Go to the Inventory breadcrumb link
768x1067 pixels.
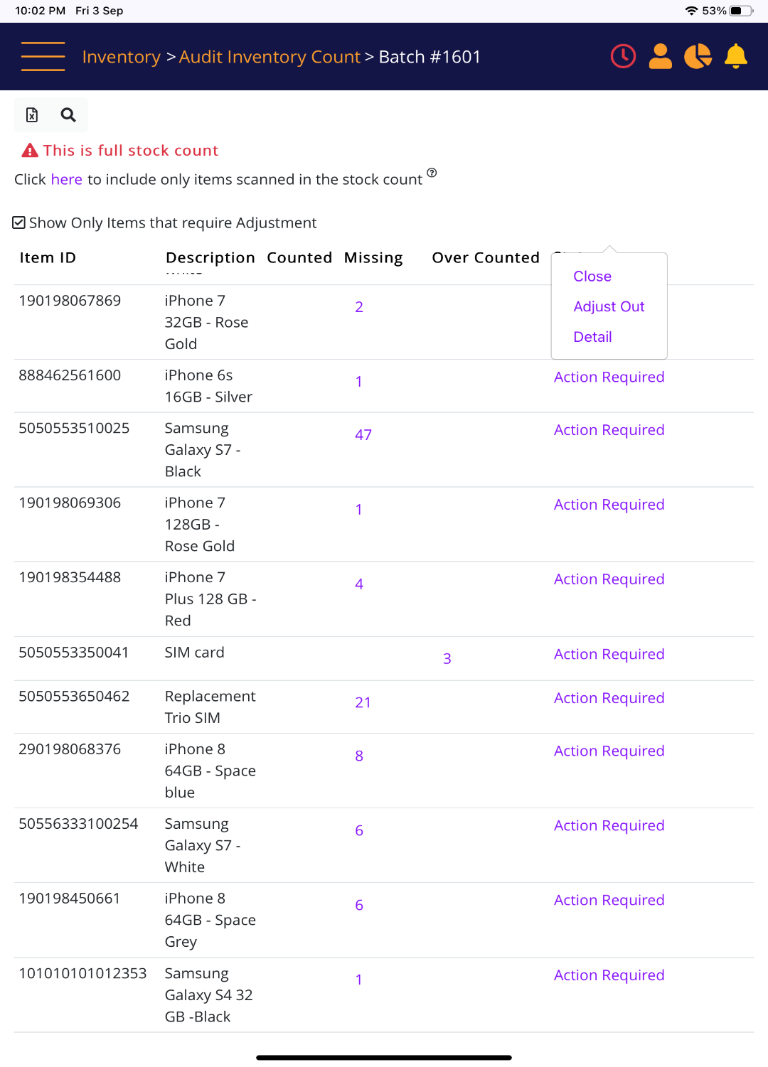(x=122, y=57)
